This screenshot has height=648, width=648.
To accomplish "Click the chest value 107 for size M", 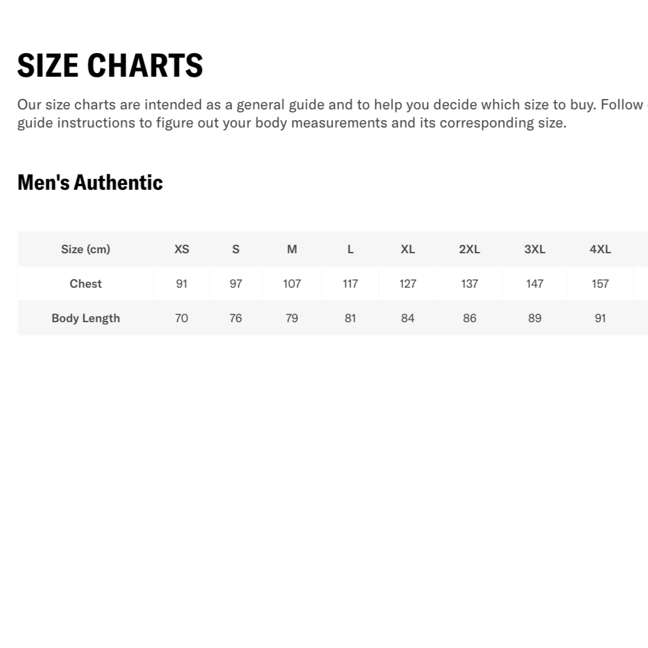I will [292, 283].
